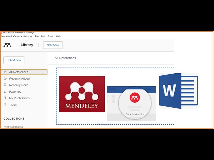Click the All References main heading
Screen dimensions: 214x160
coord(65,58)
